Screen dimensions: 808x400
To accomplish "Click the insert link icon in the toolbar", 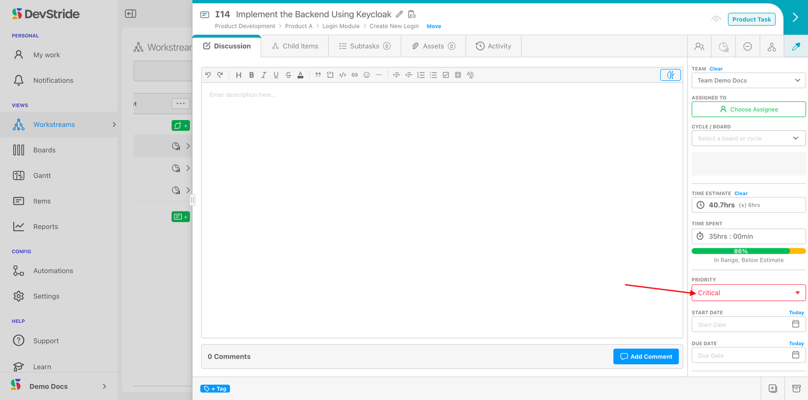I will (355, 75).
